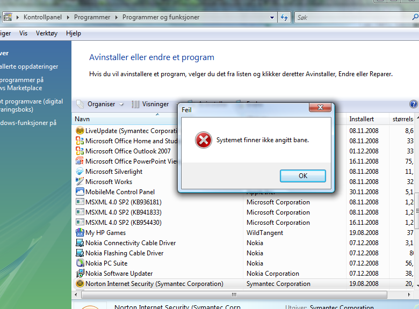419x309 pixels.
Task: Expand the arrow before Kontrollpanel breadcrumb
Action: (x=18, y=17)
